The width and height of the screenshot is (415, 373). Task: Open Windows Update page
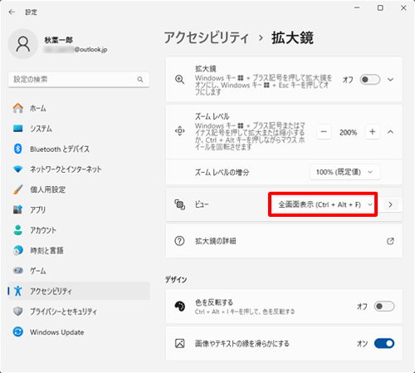(79, 331)
